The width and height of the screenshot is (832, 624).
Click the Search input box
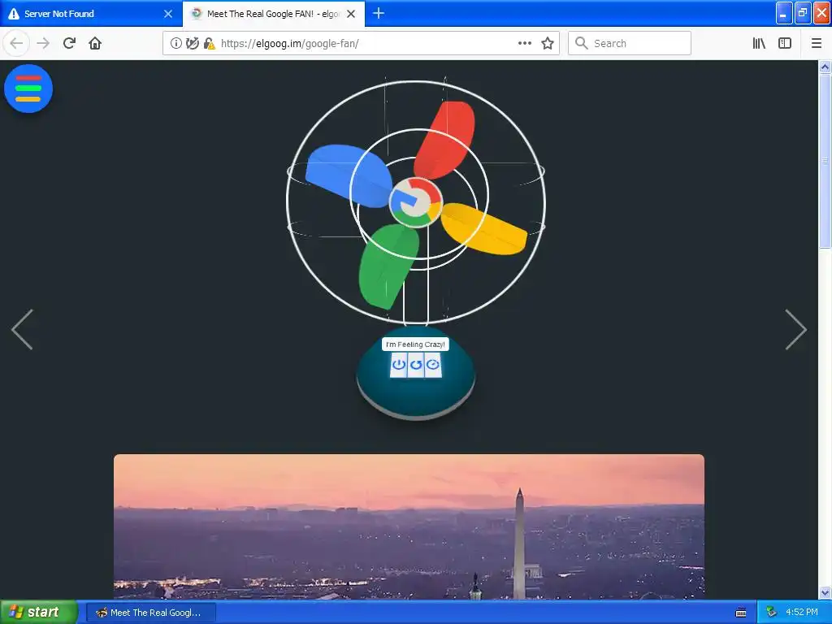tap(630, 44)
